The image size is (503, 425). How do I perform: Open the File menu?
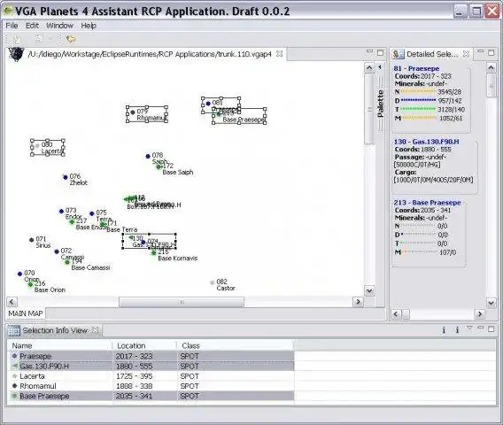pos(12,26)
